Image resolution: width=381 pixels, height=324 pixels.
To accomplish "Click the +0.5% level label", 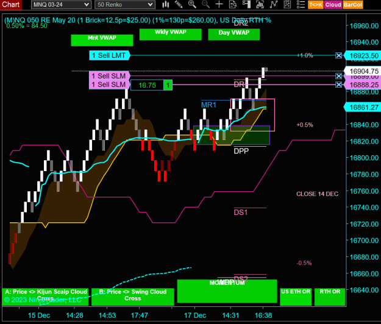I will 305,125.
